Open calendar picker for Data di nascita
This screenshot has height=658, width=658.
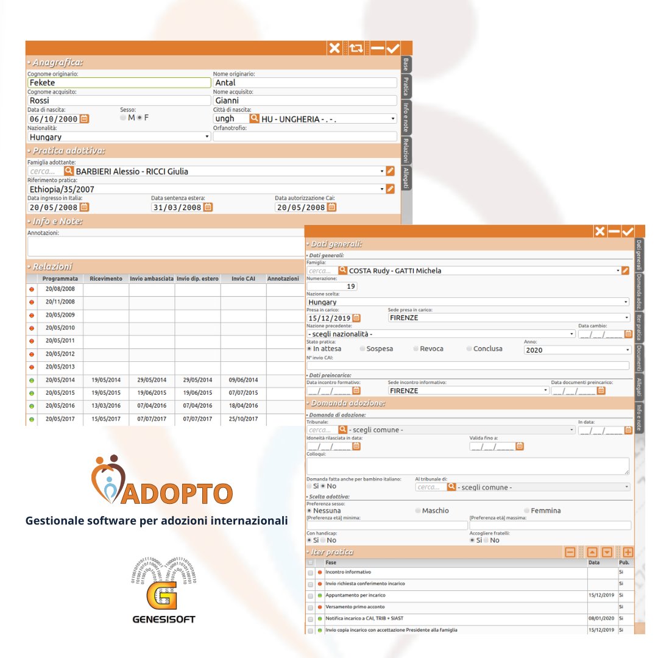tap(84, 119)
